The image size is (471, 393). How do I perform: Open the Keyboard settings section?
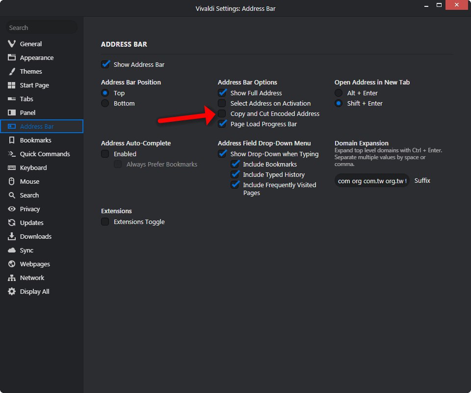(x=33, y=168)
